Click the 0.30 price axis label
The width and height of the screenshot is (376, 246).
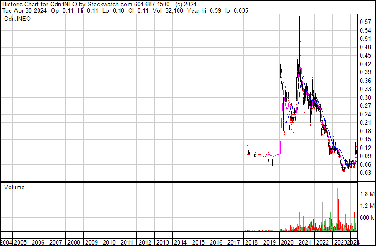click(x=366, y=97)
